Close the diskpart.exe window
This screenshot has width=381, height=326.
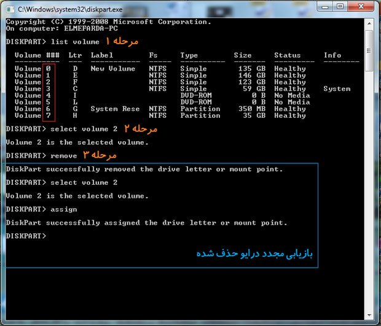coord(361,7)
